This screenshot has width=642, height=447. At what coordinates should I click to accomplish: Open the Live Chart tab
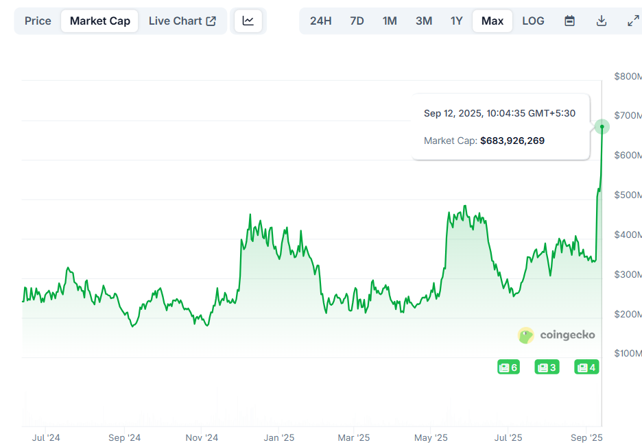tap(176, 21)
